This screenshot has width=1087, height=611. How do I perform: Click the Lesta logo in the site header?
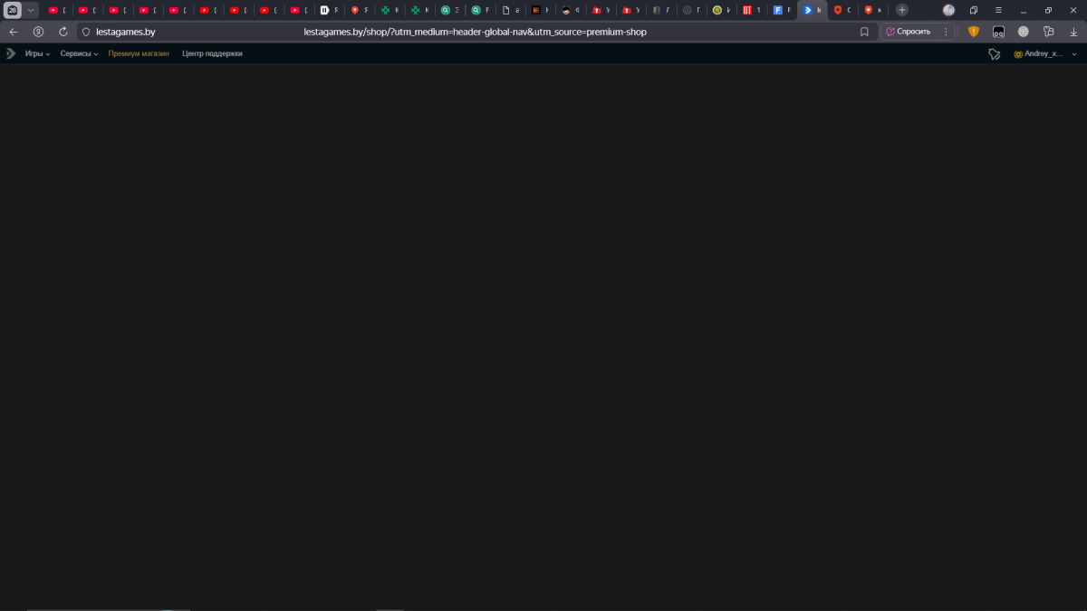coord(11,53)
